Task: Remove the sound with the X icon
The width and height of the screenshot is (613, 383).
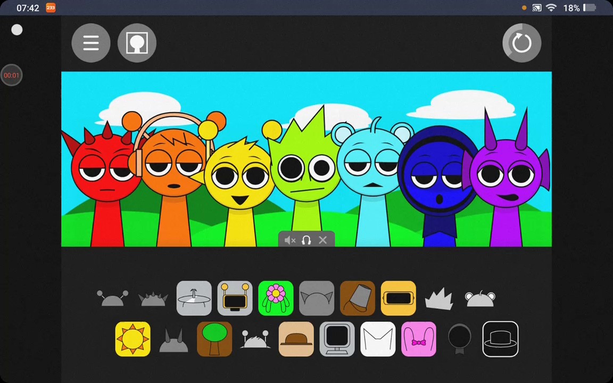Action: pyautogui.click(x=323, y=240)
